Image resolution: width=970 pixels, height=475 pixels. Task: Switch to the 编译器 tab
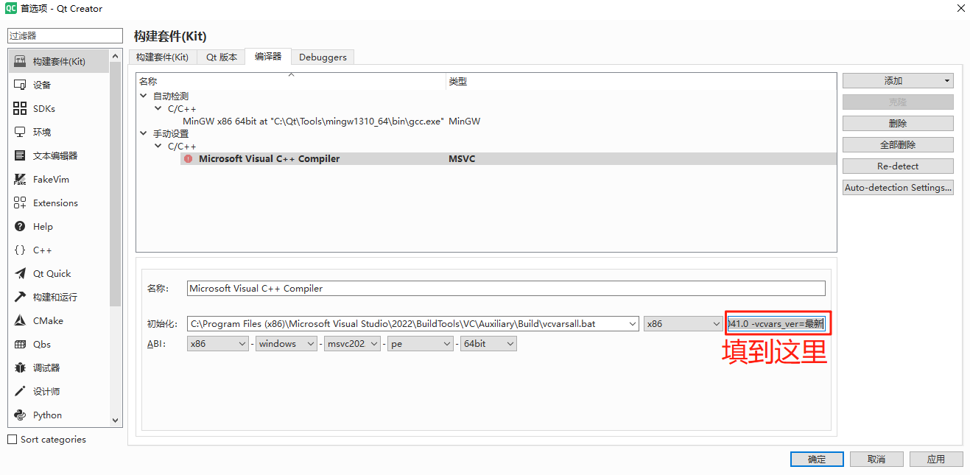click(x=268, y=56)
